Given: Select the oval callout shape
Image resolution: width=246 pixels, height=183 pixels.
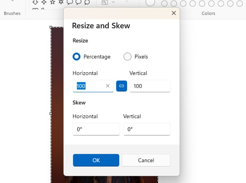Looking at the screenshot, I should tap(78, 2).
